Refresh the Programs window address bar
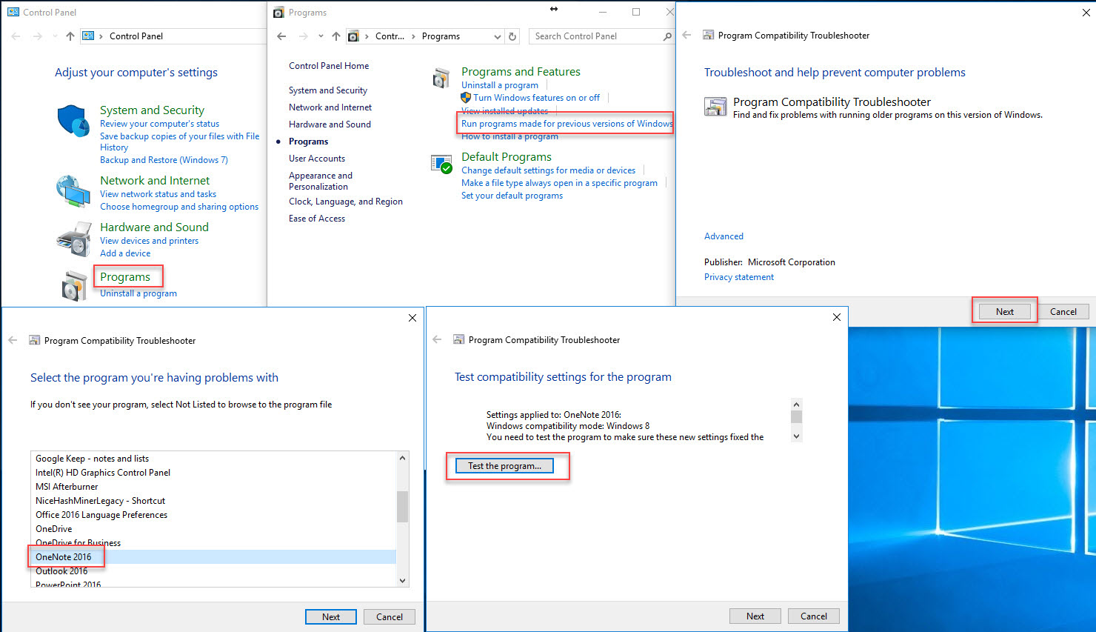This screenshot has width=1096, height=632. point(512,36)
